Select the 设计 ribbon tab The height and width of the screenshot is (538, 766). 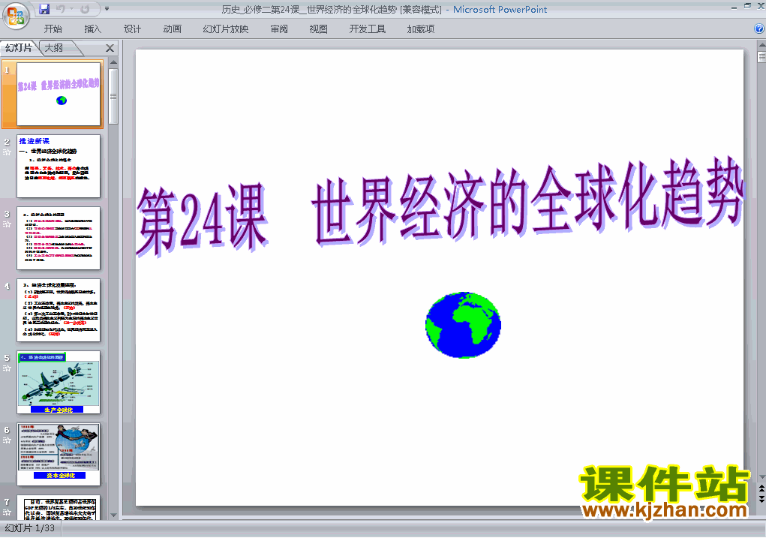[132, 29]
